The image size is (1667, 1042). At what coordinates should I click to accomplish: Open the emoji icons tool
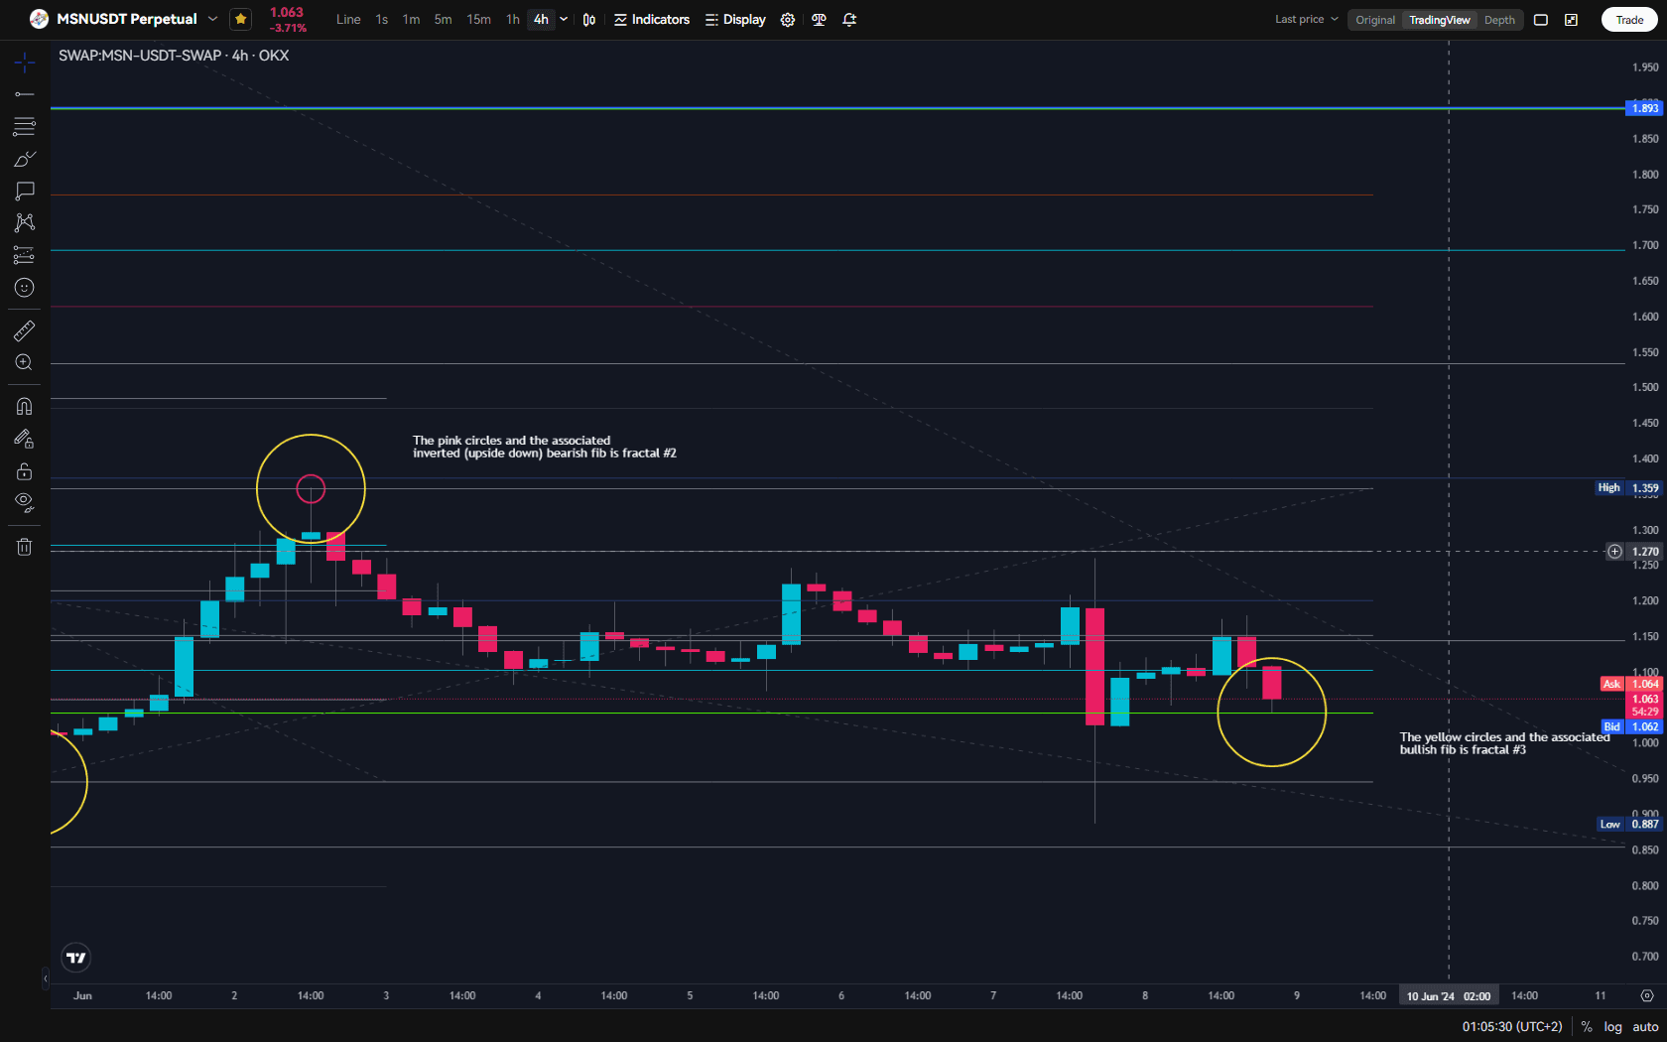(x=25, y=288)
